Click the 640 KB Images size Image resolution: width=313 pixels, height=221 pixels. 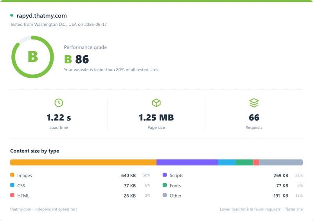128,176
